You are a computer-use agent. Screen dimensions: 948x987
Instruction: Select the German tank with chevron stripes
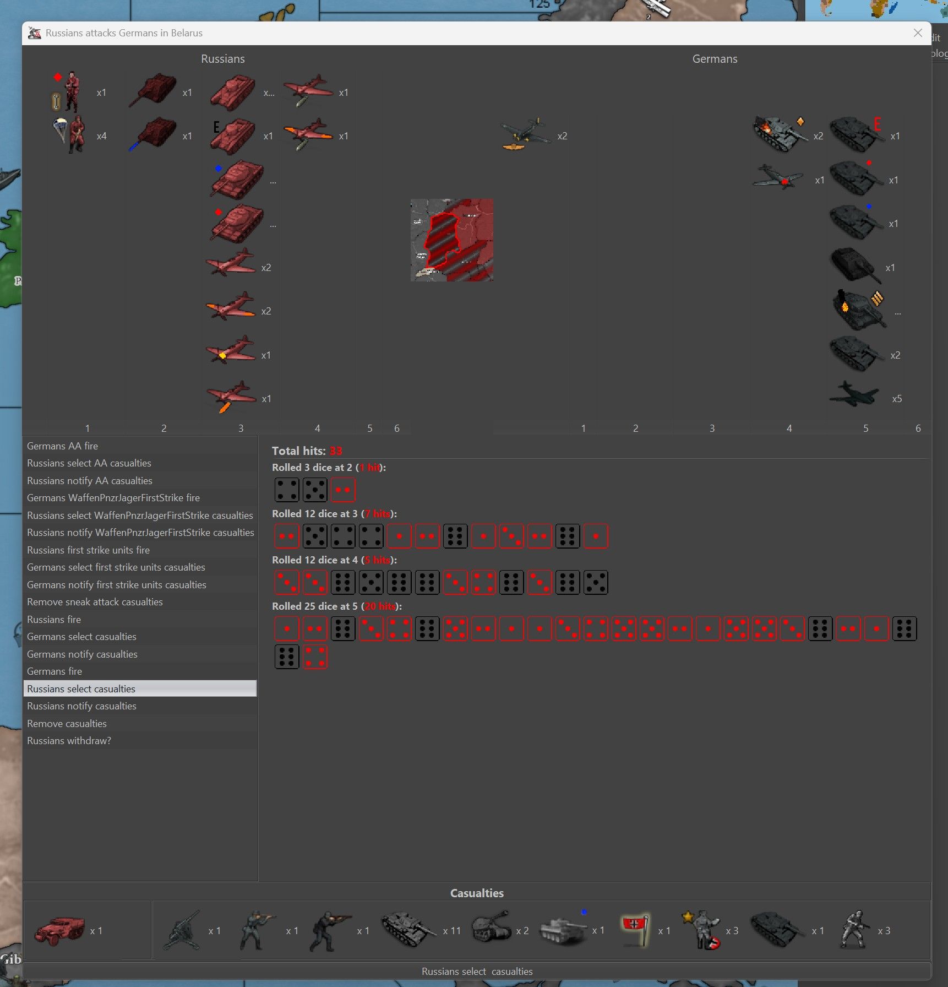859,311
